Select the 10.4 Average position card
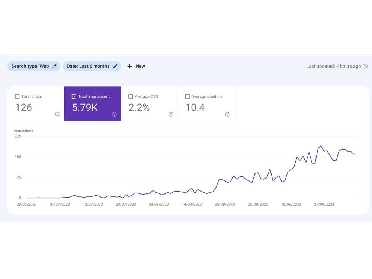372x279 pixels. (x=206, y=104)
